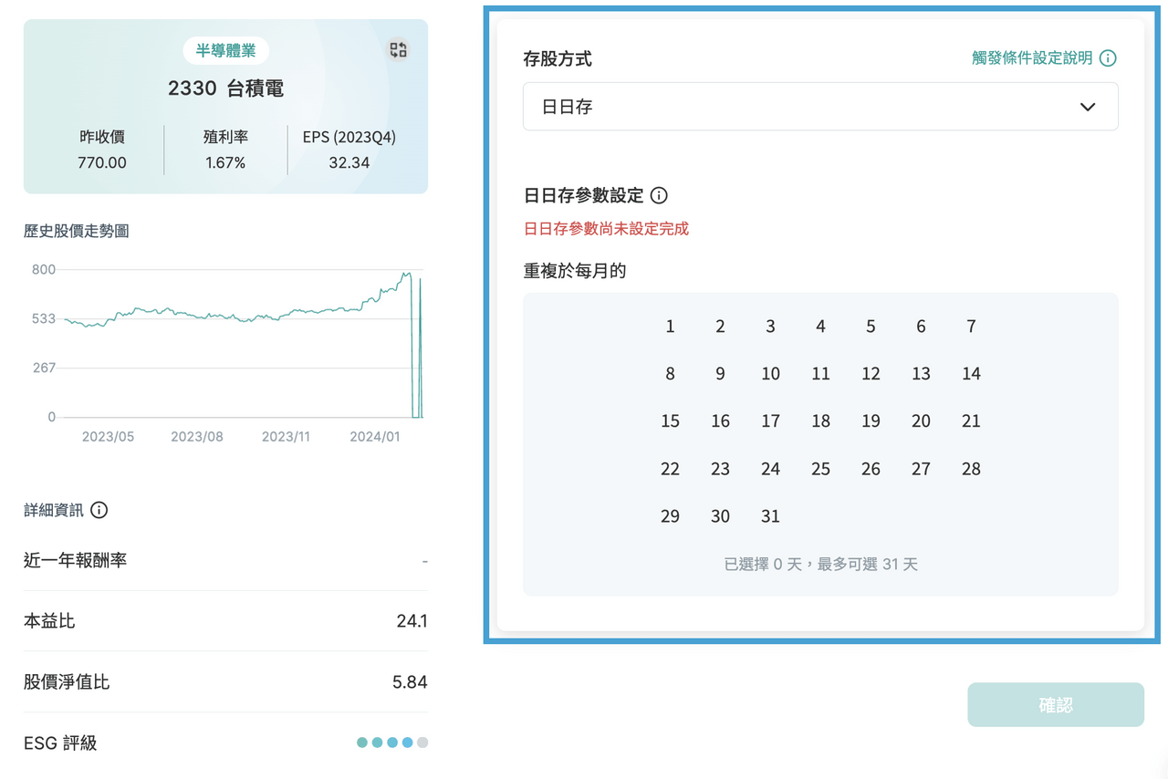1168x779 pixels.
Task: Click the 已選擇 0 天 selection counter text
Action: 821,565
